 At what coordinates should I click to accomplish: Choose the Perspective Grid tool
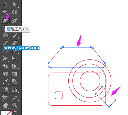[15, 66]
